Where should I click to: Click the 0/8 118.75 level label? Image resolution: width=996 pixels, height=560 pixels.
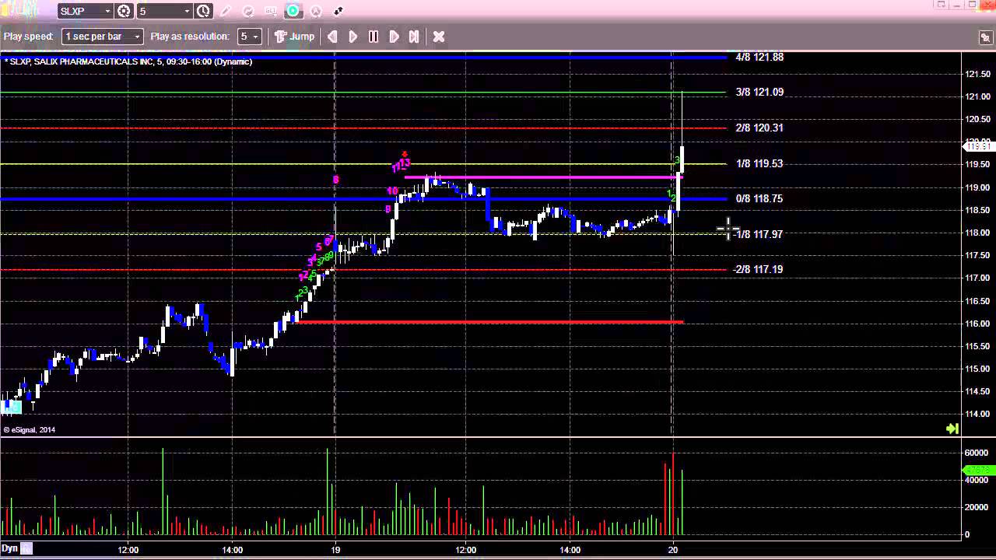(759, 198)
